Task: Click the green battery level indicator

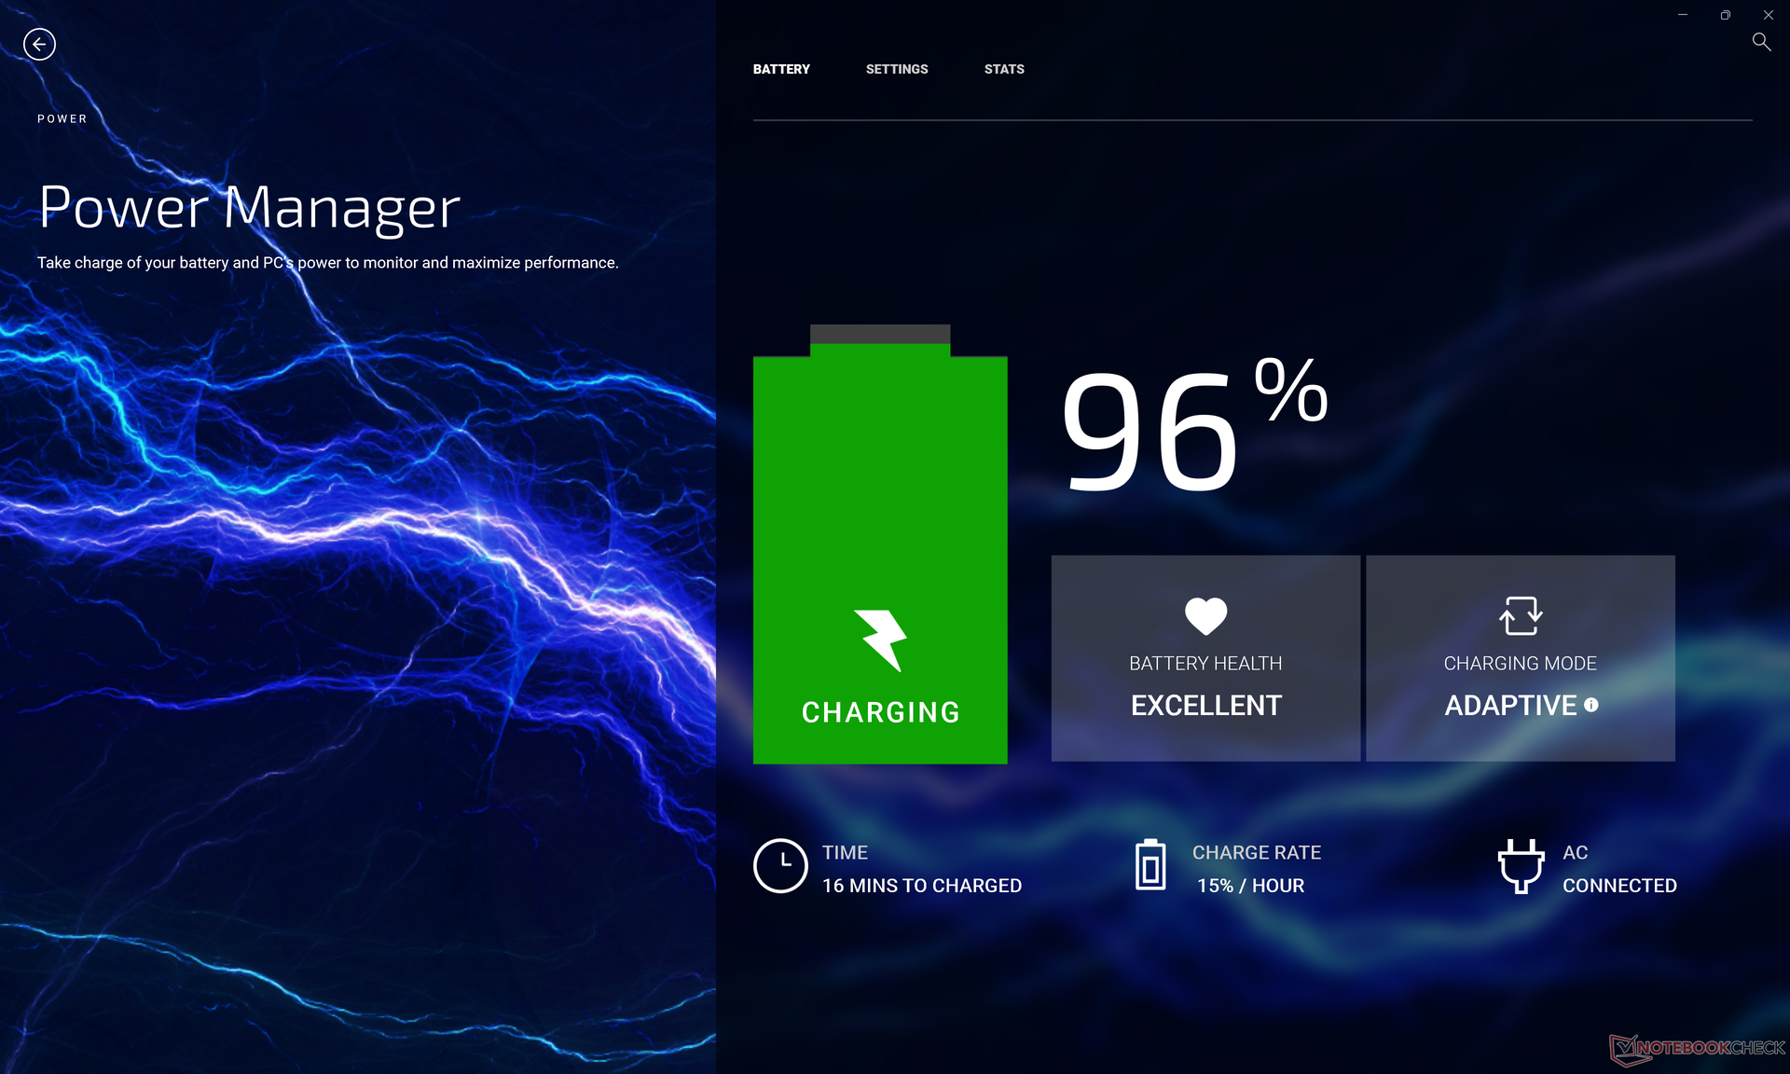Action: coord(880,485)
